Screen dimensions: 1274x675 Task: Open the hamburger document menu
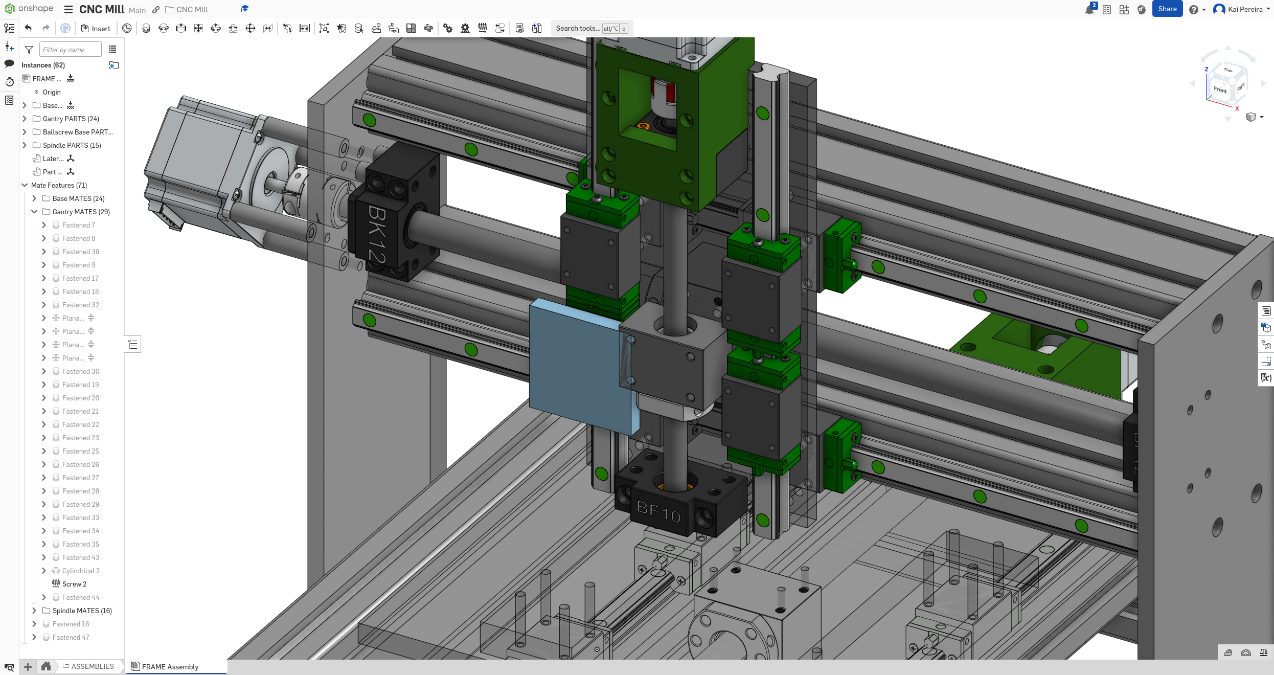pyautogui.click(x=68, y=9)
